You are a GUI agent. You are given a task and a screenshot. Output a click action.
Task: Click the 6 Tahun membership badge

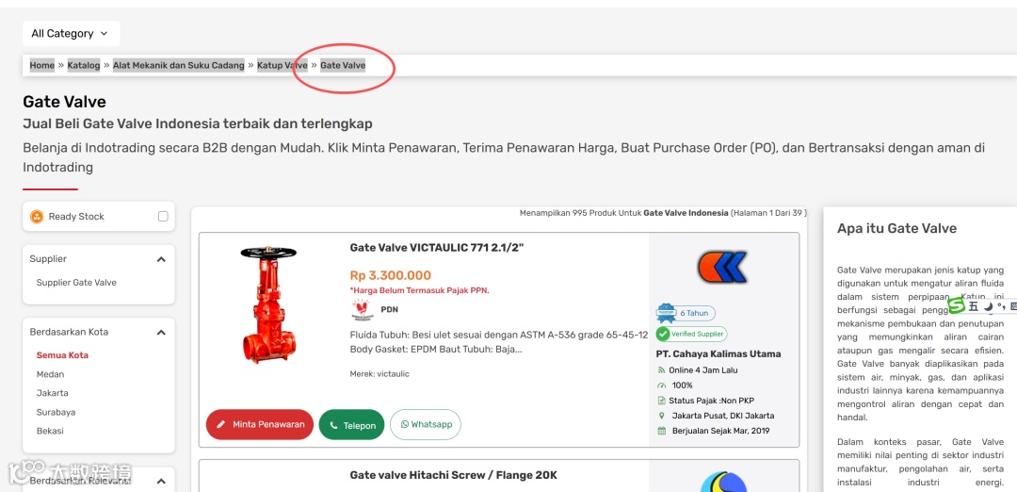click(x=686, y=313)
